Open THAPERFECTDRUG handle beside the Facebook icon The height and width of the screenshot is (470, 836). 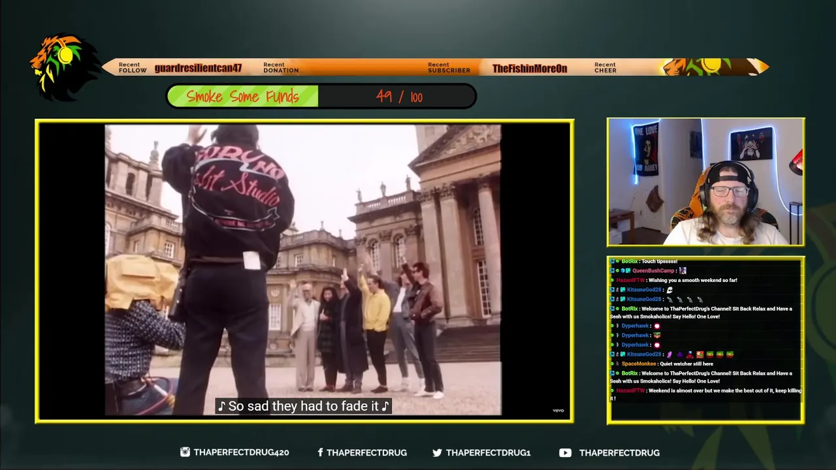click(366, 452)
